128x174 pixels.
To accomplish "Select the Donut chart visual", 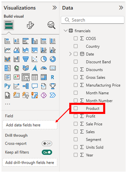I will (53, 59).
